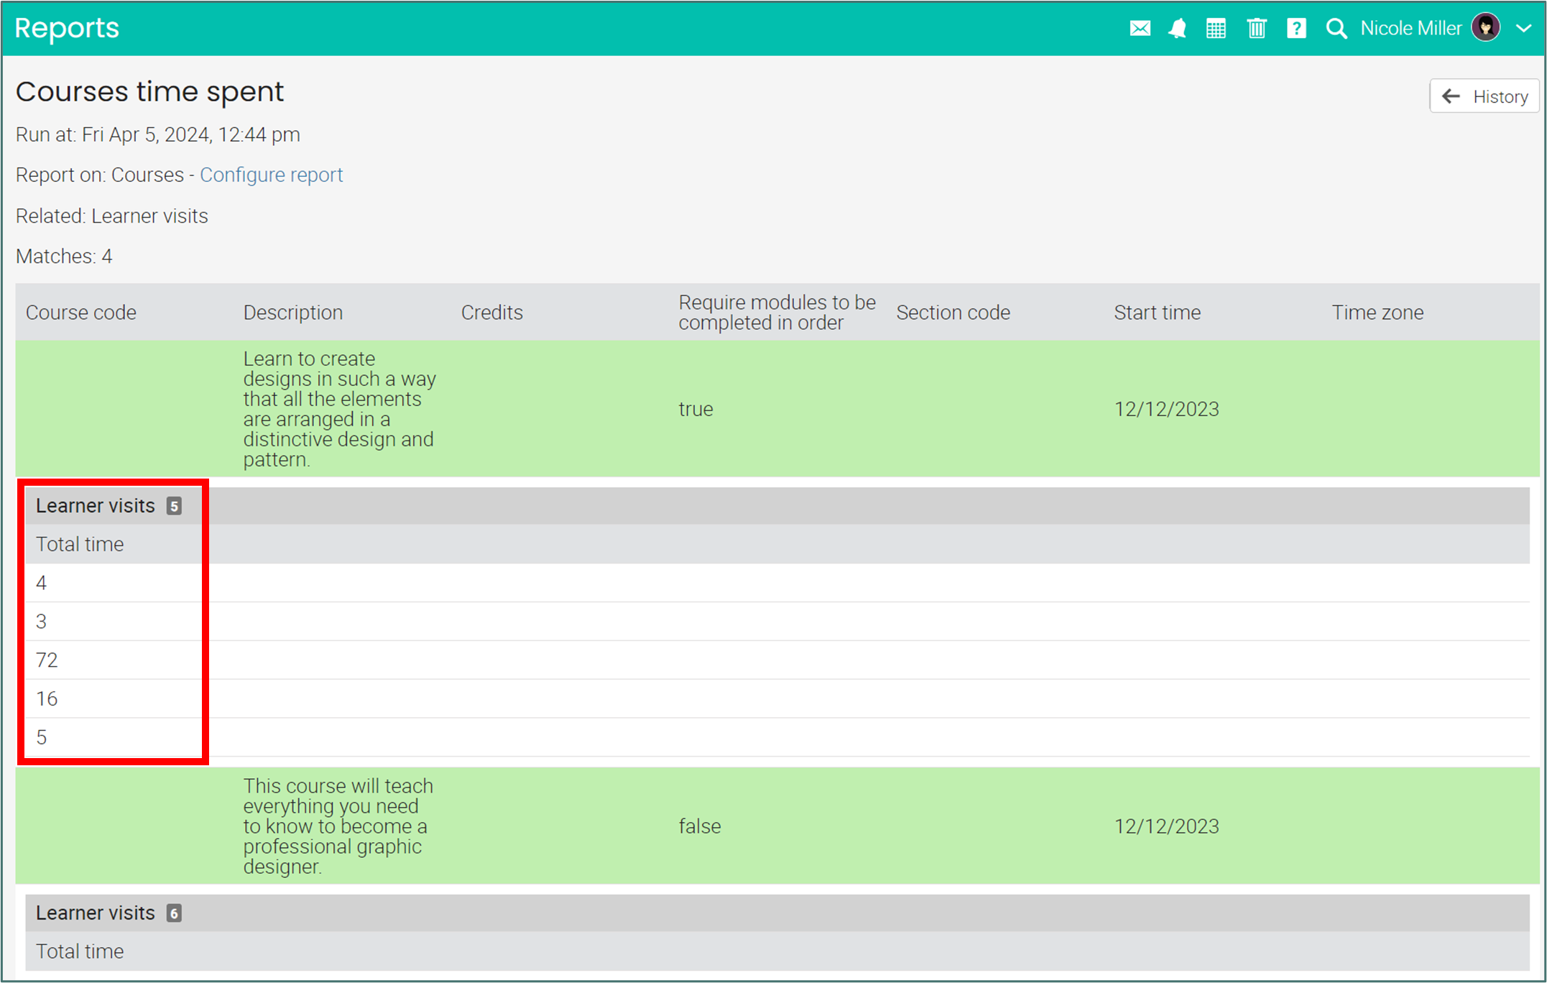
Task: Open the calendar grid icon
Action: [1216, 29]
